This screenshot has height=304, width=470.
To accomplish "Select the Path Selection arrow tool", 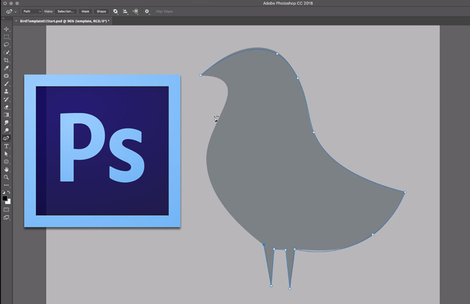I will (6, 154).
